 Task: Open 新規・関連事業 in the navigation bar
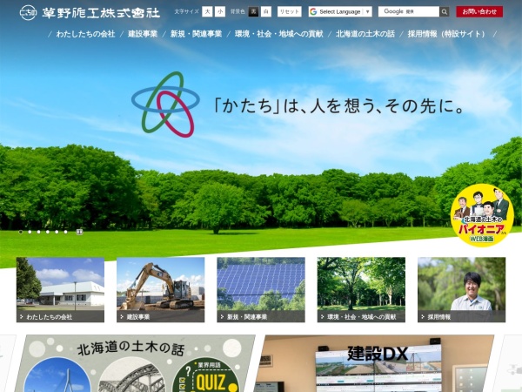196,34
